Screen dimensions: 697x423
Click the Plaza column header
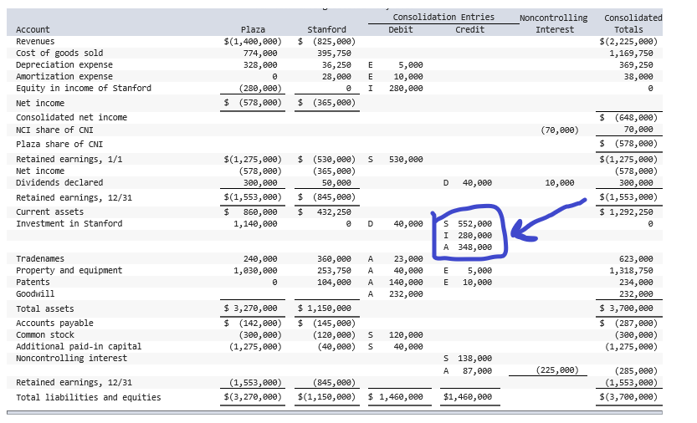pyautogui.click(x=253, y=30)
